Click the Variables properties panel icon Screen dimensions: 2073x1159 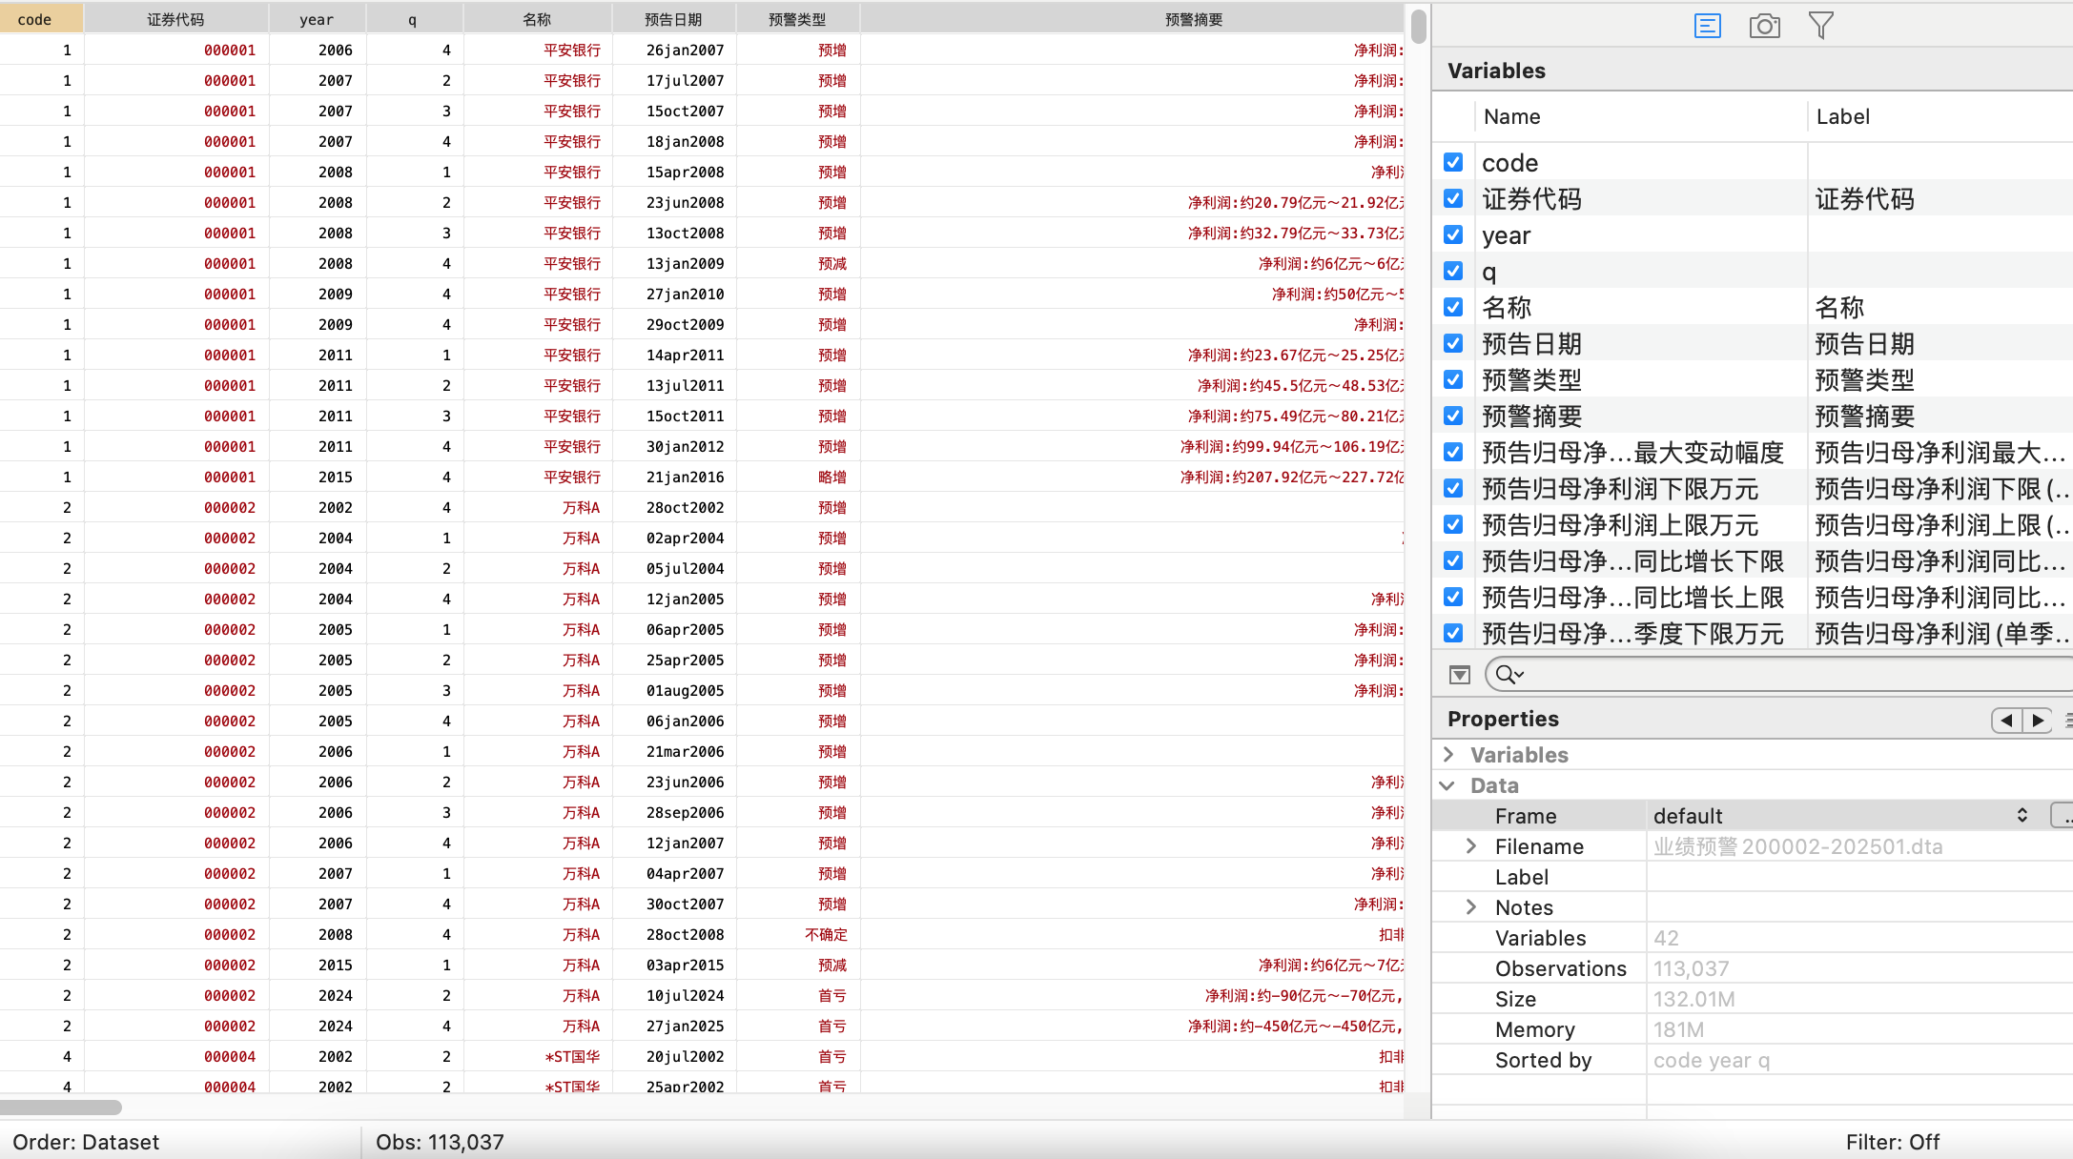coord(1707,26)
